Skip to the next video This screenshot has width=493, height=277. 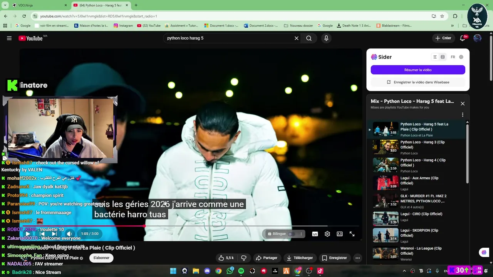pos(54,234)
